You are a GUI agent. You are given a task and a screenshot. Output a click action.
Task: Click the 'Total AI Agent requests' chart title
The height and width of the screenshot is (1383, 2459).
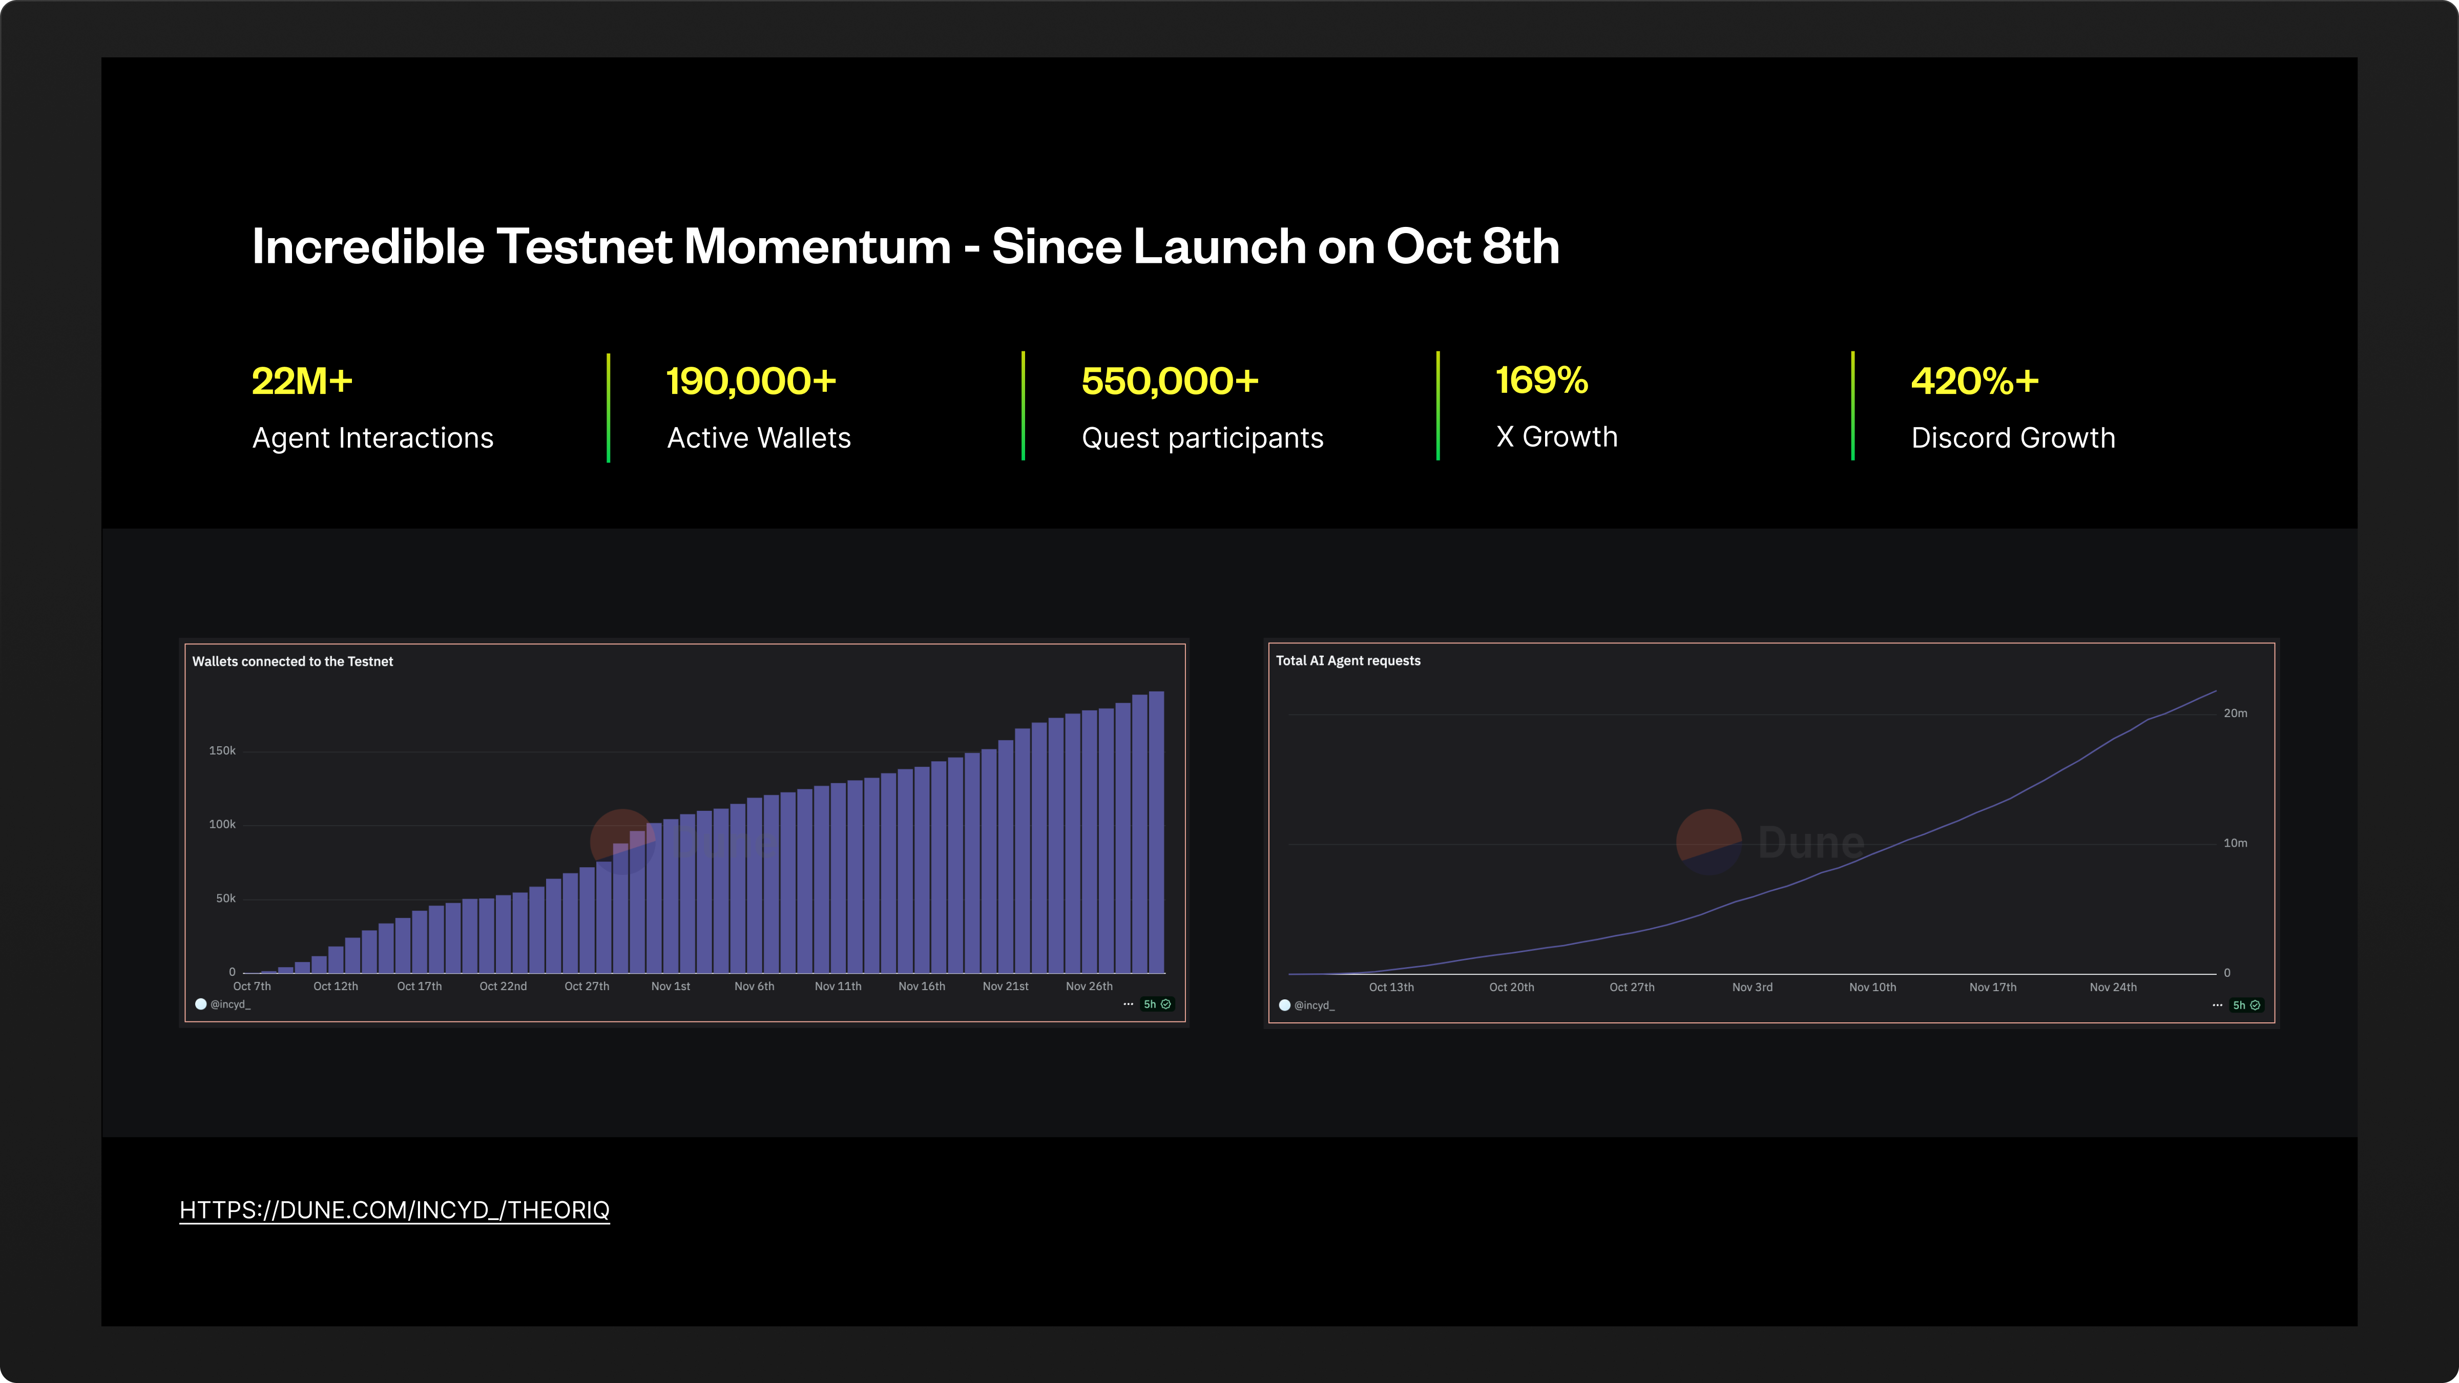pyautogui.click(x=1348, y=660)
